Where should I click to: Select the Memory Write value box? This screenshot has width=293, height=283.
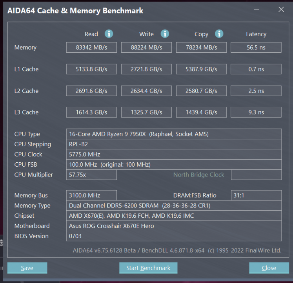click(x=146, y=48)
